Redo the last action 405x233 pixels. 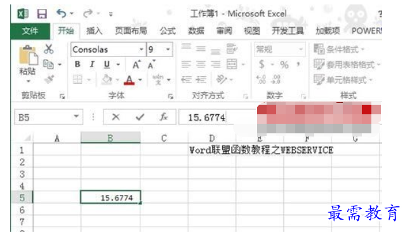click(x=88, y=13)
